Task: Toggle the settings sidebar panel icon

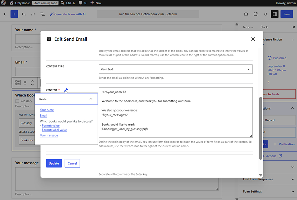Action: [275, 14]
